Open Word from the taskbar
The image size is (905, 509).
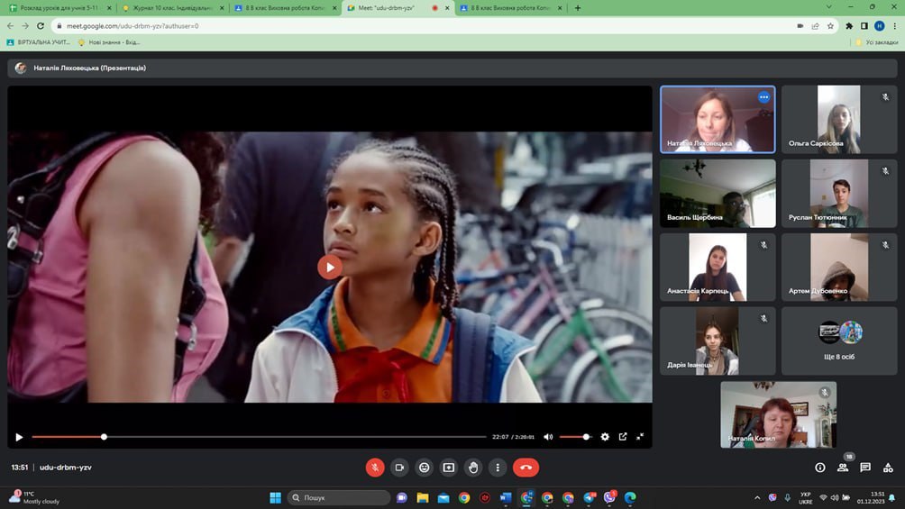506,497
